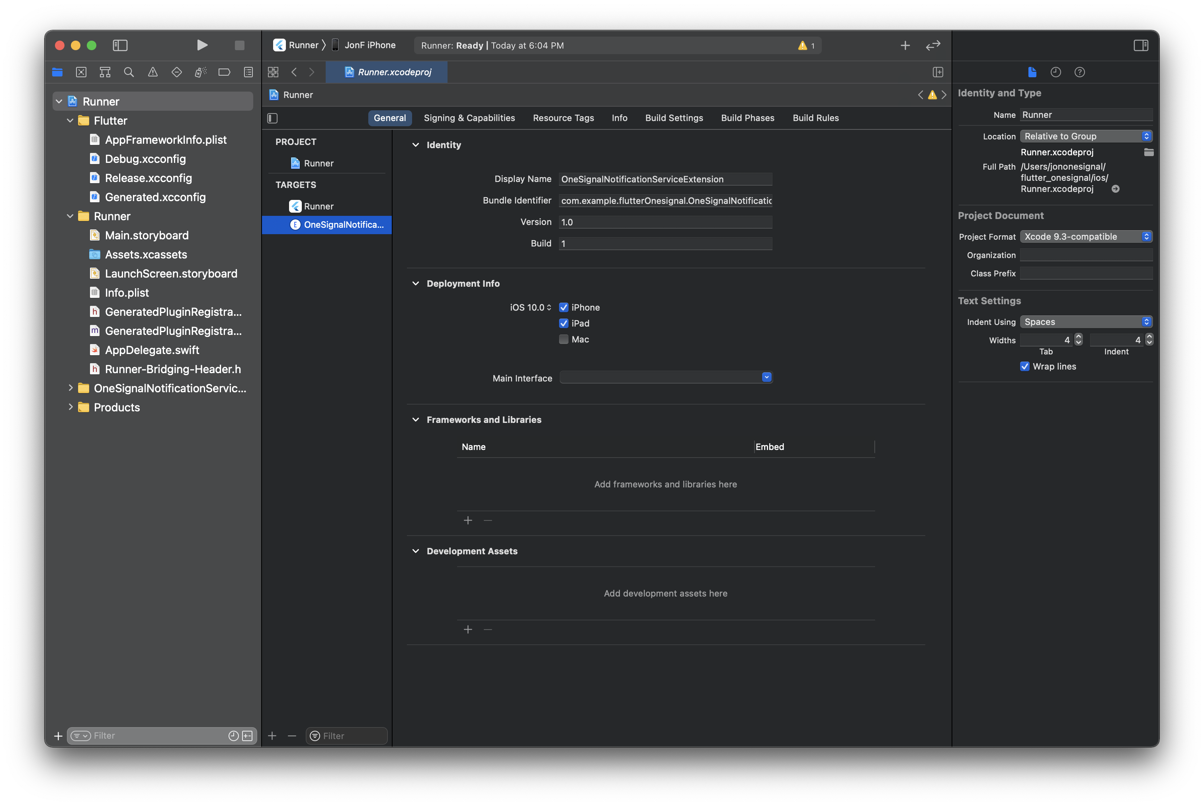
Task: Add a development asset with plus button
Action: [467, 630]
